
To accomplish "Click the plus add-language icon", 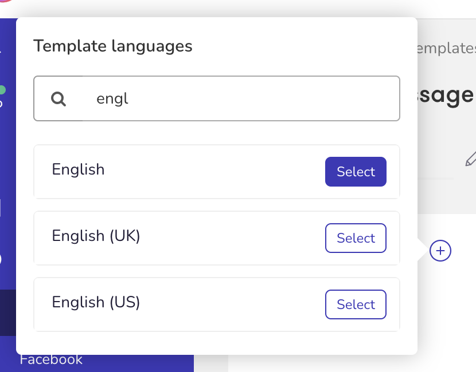I will [x=440, y=251].
